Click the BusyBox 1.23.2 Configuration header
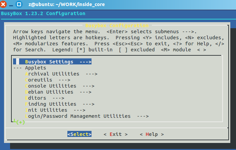Image resolution: width=236 pixels, height=150 pixels. coord(43,13)
